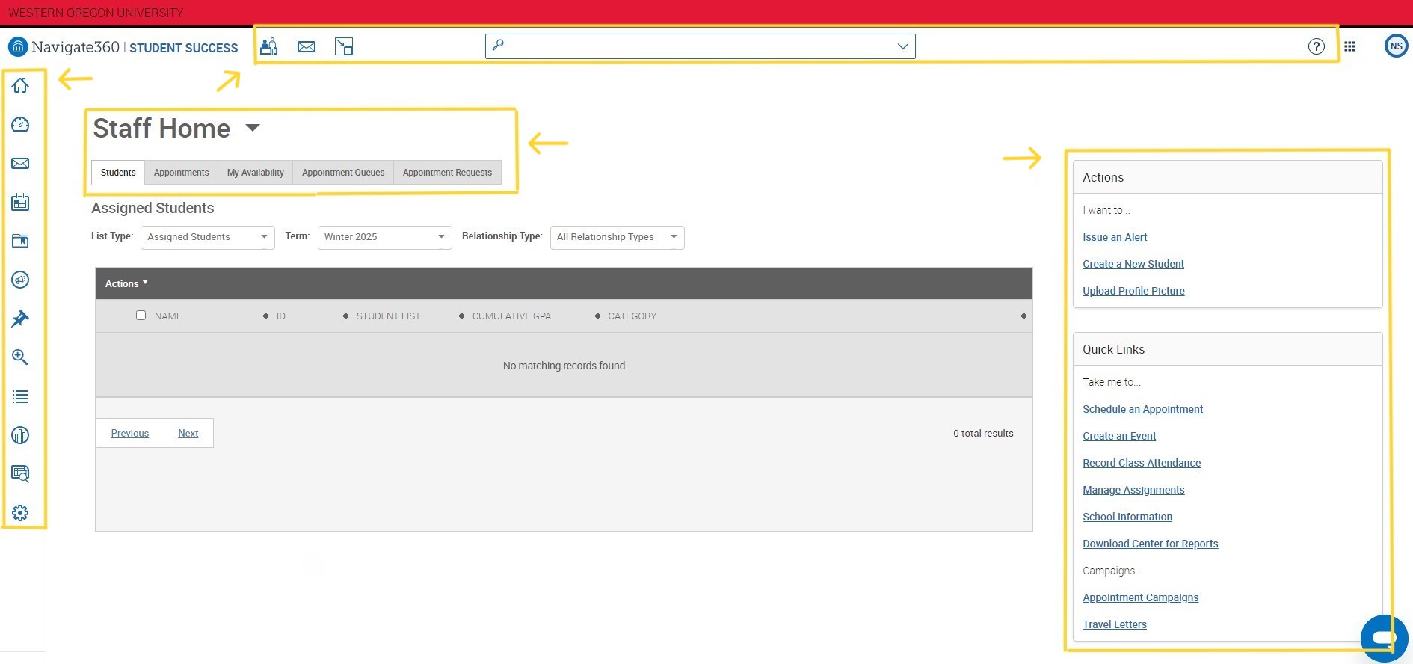This screenshot has width=1413, height=664.
Task: Click the gear Administration icon in sidebar
Action: coord(20,513)
